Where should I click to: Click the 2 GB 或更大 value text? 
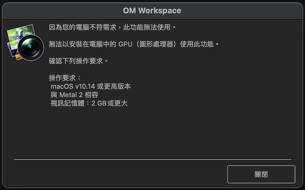[110, 103]
